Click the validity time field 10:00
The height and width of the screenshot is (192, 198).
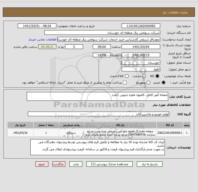coord(102,55)
